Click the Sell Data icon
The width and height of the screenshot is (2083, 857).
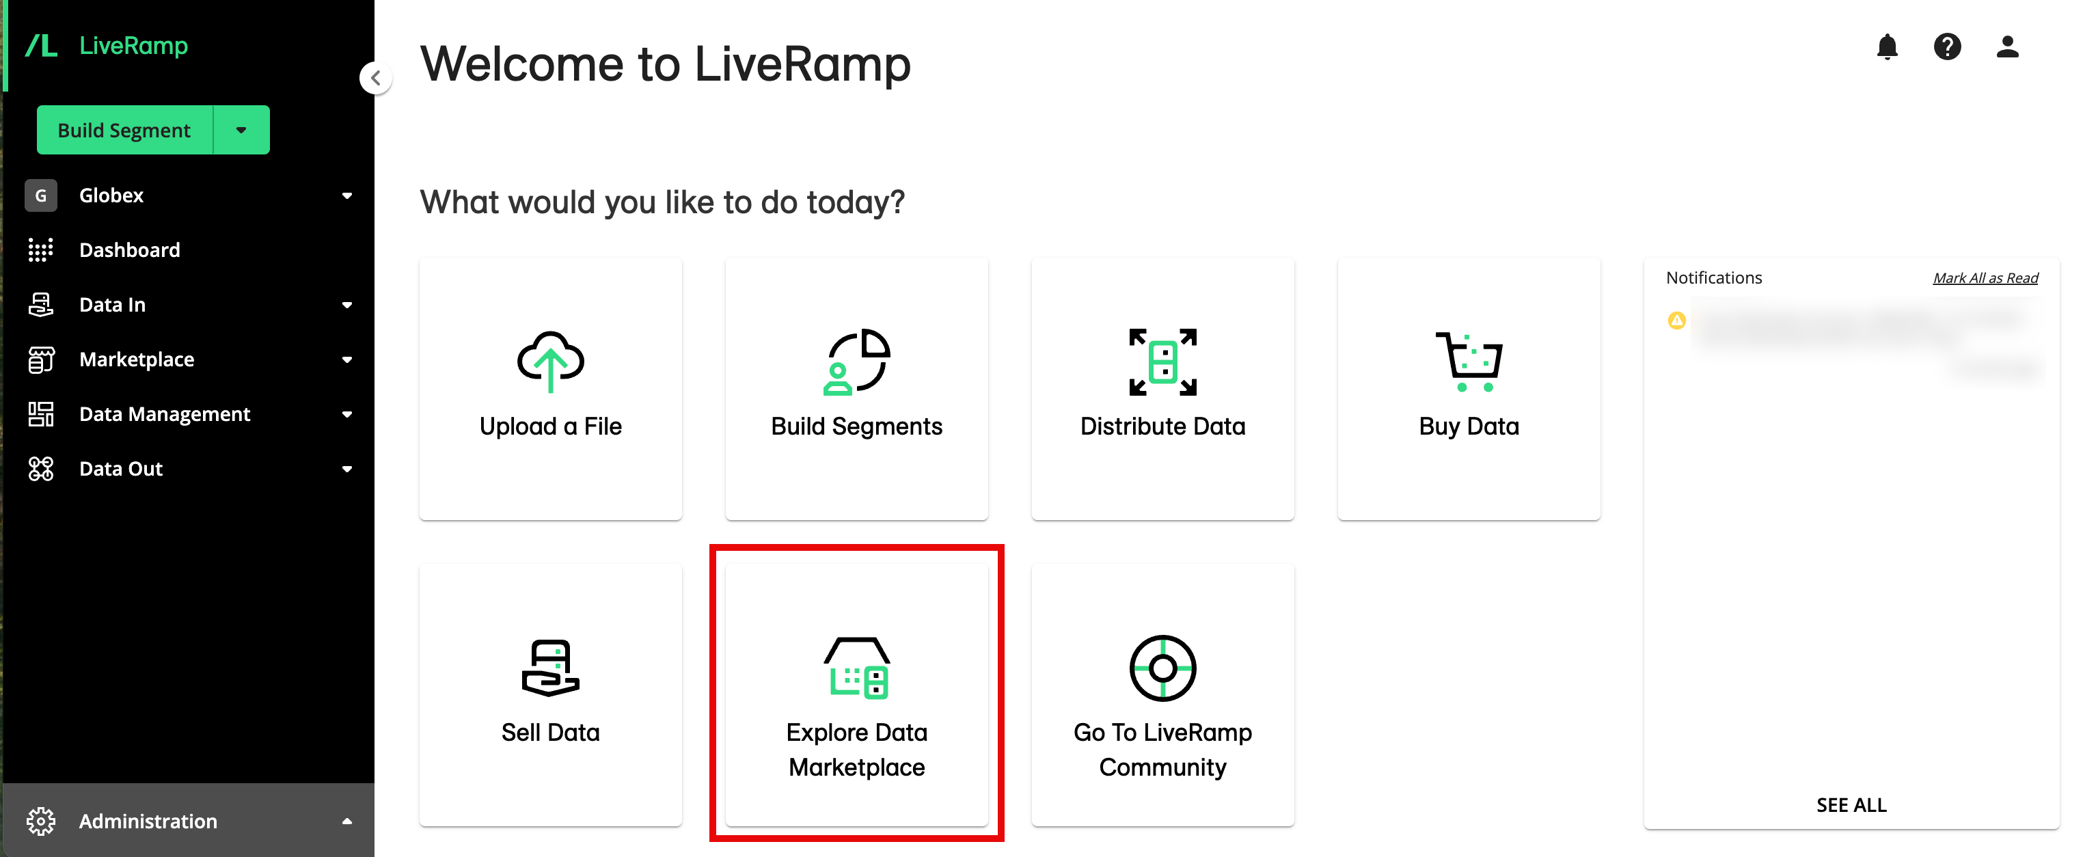click(x=551, y=668)
